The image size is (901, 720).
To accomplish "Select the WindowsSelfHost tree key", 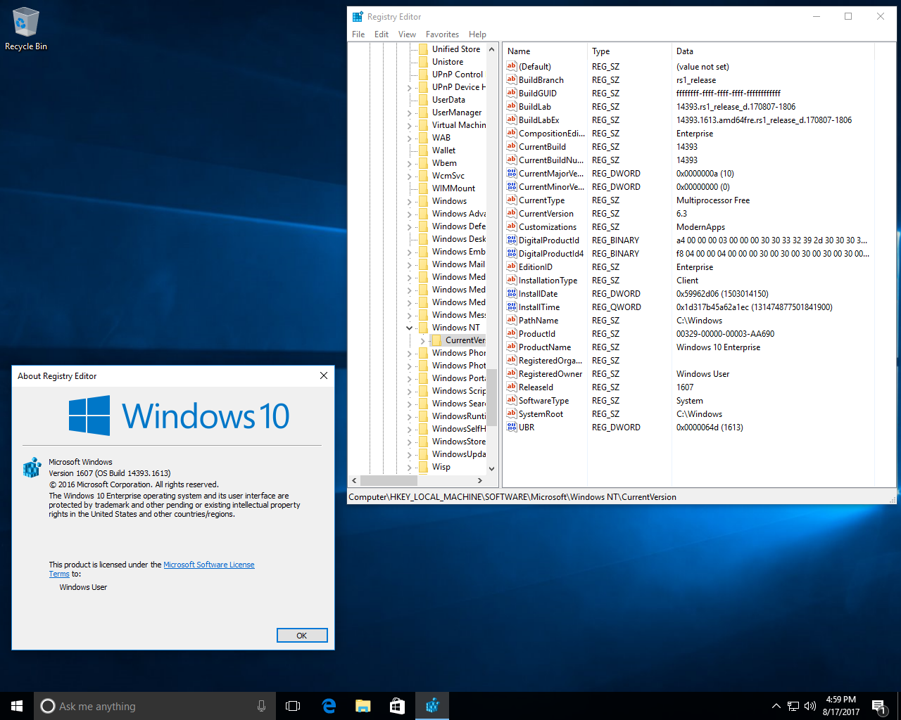I will [458, 428].
